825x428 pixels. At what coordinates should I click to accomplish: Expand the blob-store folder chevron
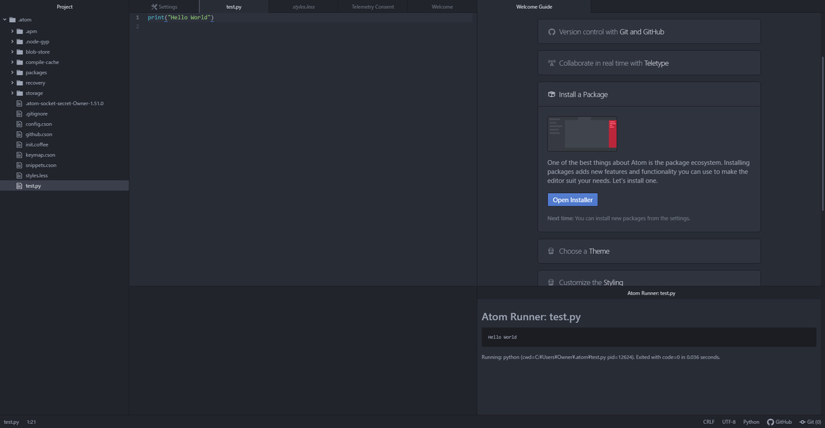click(x=12, y=52)
